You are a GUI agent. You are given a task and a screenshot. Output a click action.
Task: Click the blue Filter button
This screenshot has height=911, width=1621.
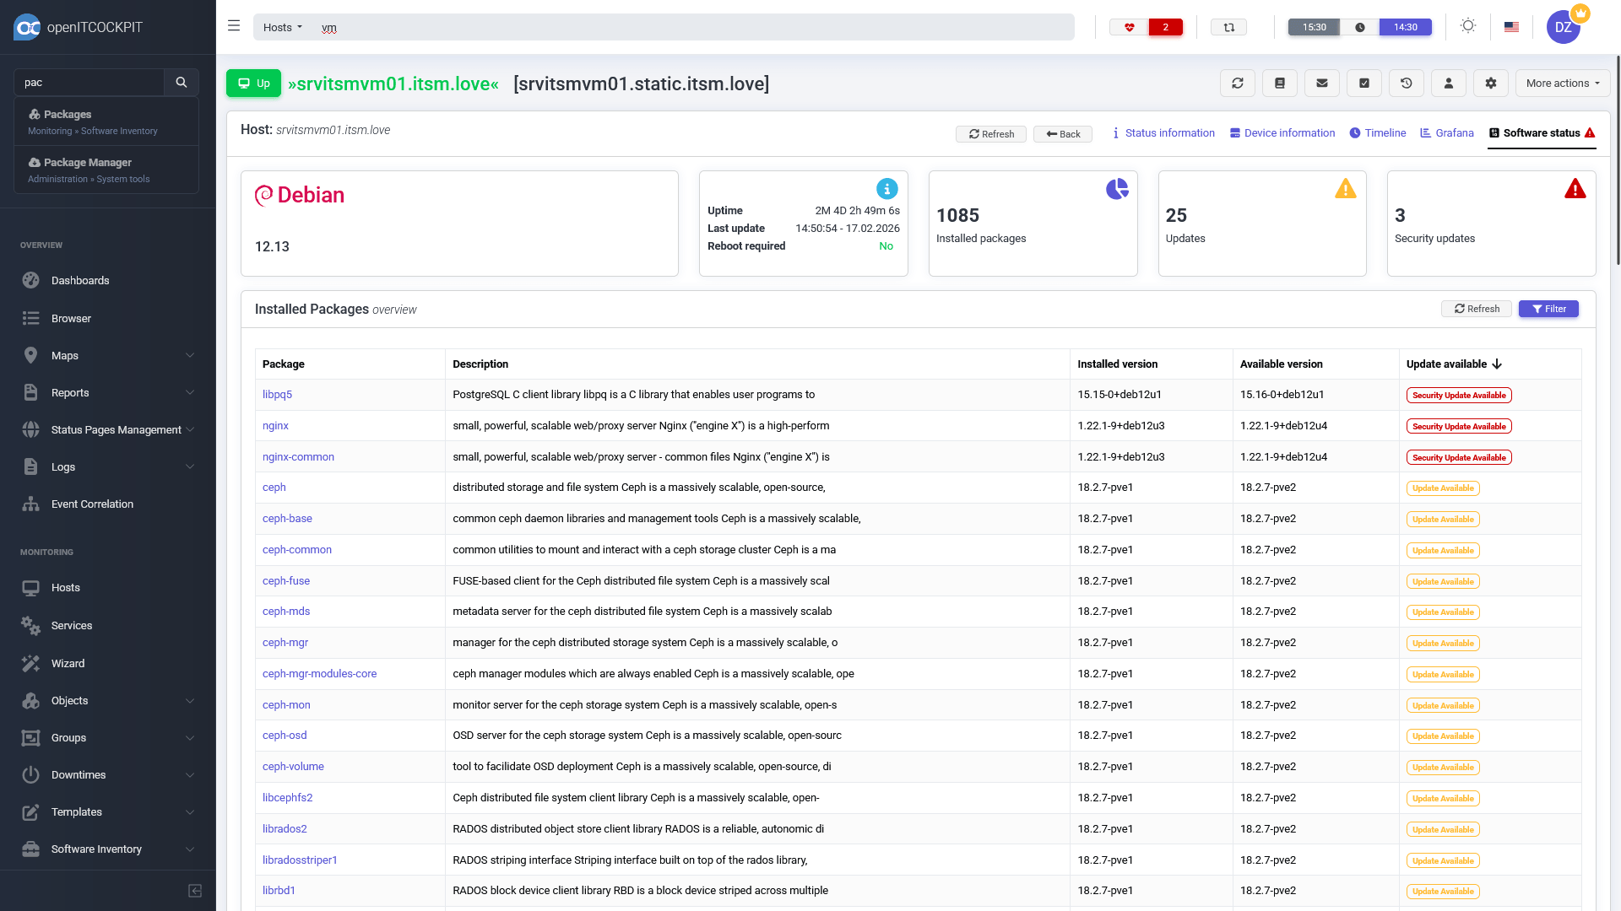(1548, 309)
